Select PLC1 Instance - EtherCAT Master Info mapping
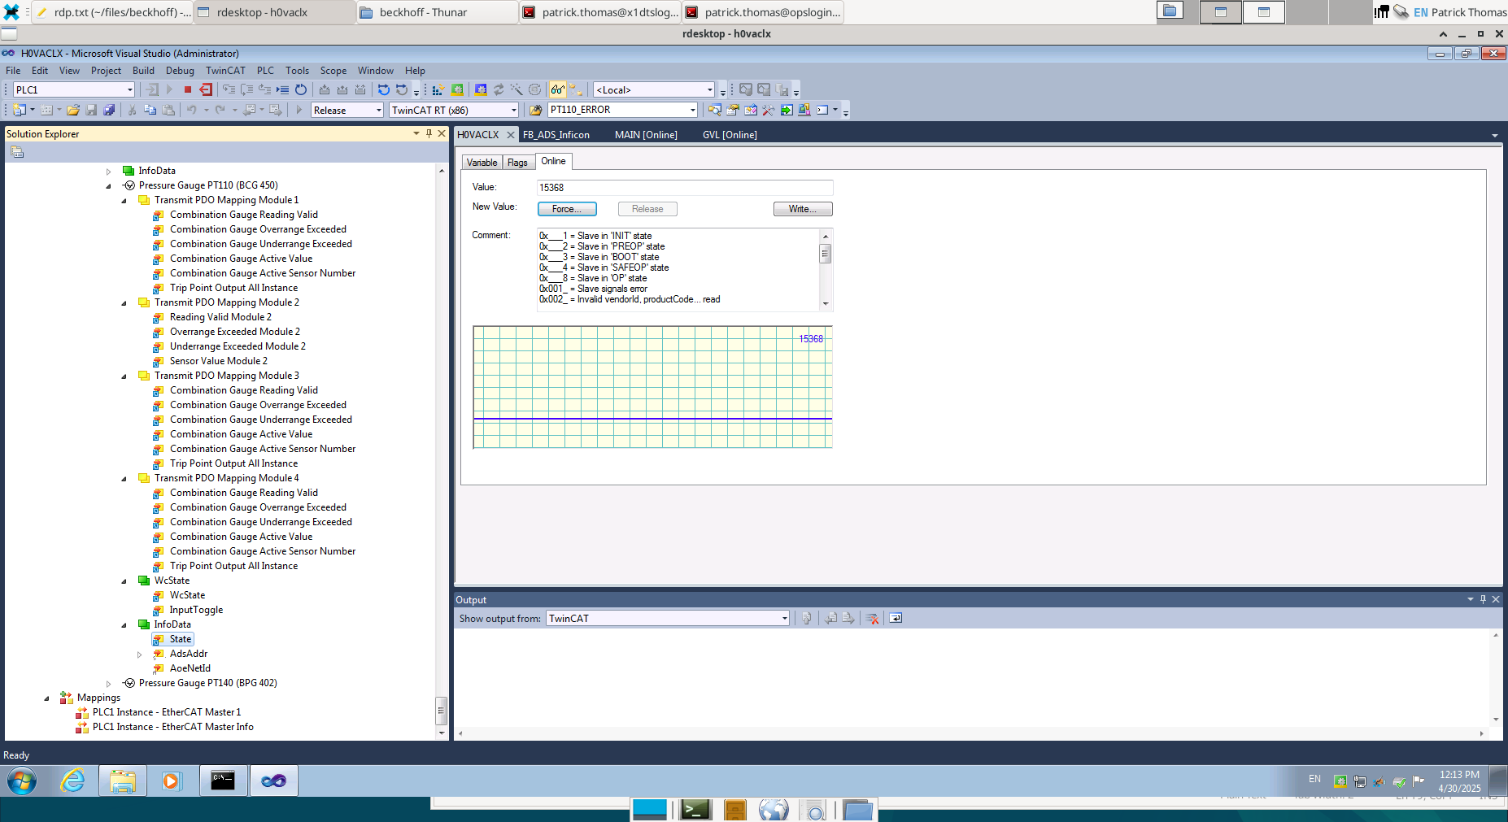Image resolution: width=1508 pixels, height=822 pixels. 173,728
